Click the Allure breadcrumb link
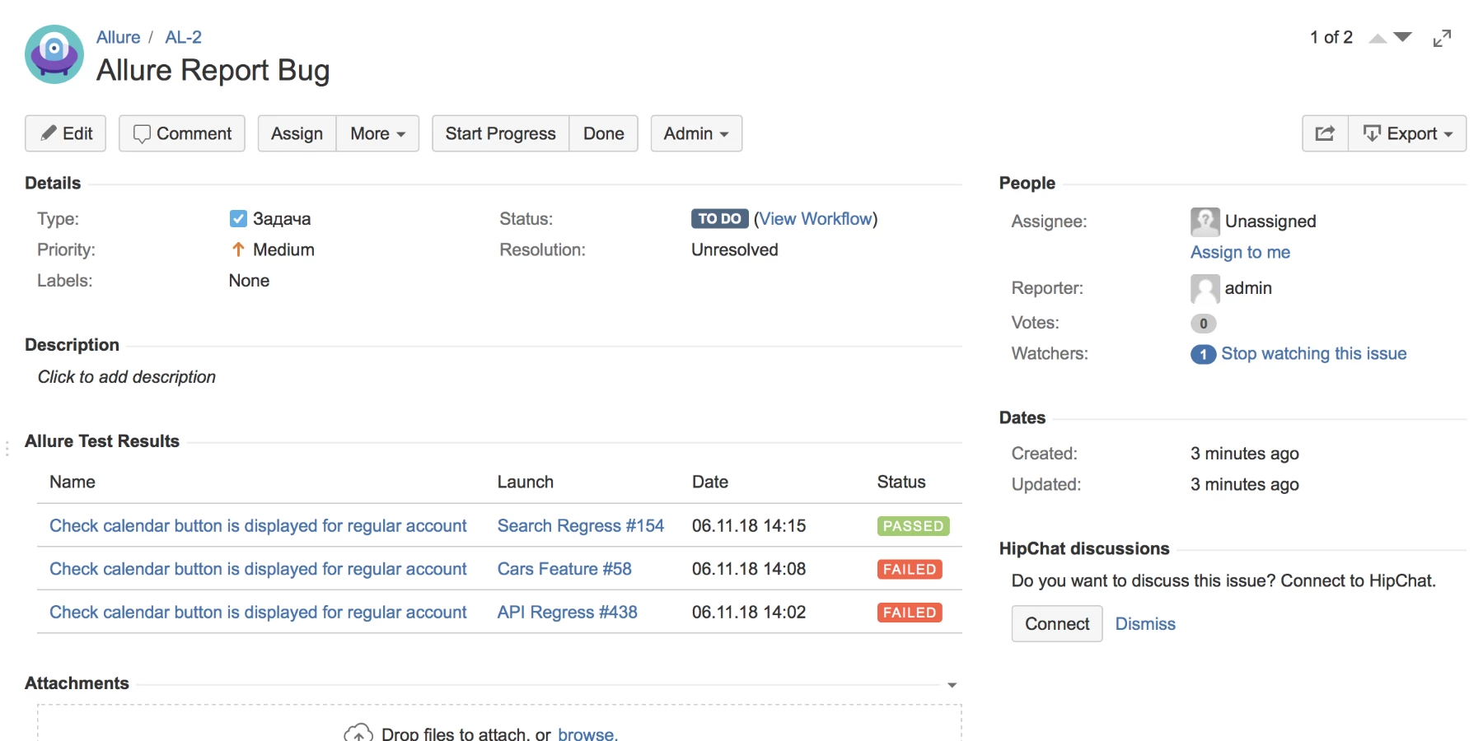 [x=118, y=37]
